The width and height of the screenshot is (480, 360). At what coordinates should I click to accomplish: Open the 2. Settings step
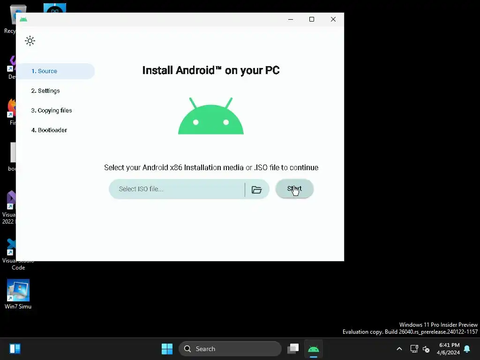45,90
